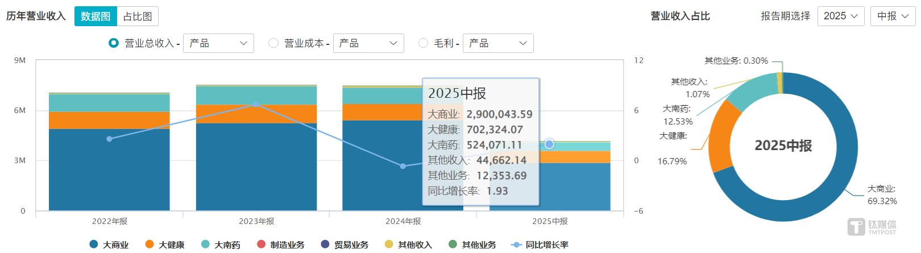Toggle the 同比增长率 line legend marker
The image size is (921, 253).
516,244
